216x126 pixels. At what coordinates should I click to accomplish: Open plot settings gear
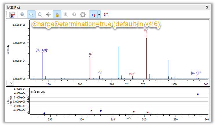[x=83, y=14]
